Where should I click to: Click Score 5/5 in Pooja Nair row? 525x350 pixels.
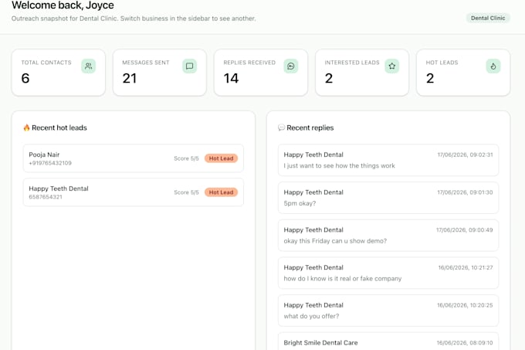[186, 158]
